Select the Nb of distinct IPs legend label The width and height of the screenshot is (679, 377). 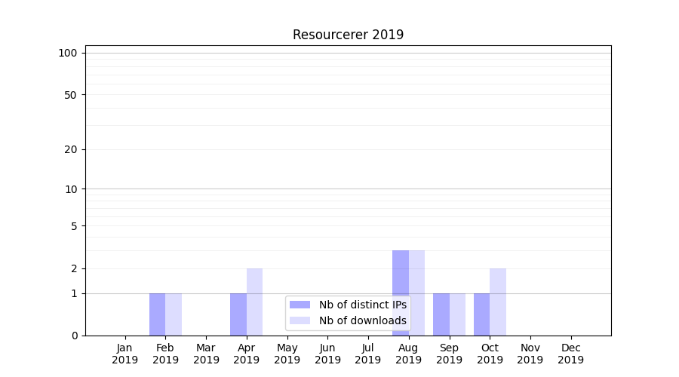point(363,305)
